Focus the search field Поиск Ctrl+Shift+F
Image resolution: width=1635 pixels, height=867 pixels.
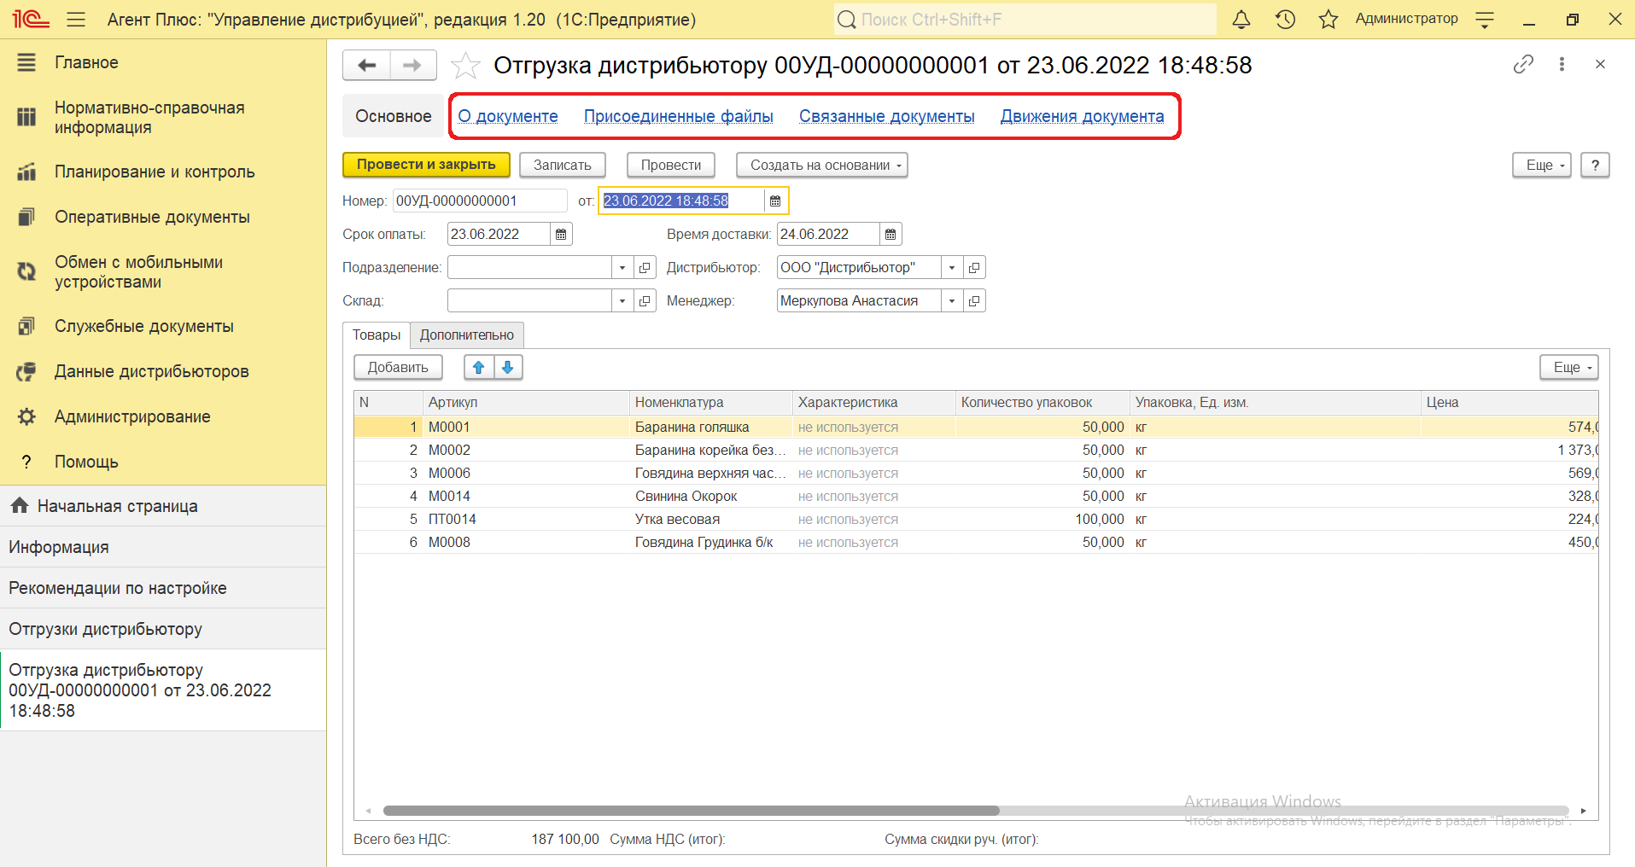pos(1025,19)
